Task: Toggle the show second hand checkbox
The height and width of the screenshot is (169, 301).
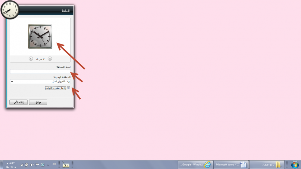Action: click(x=68, y=88)
